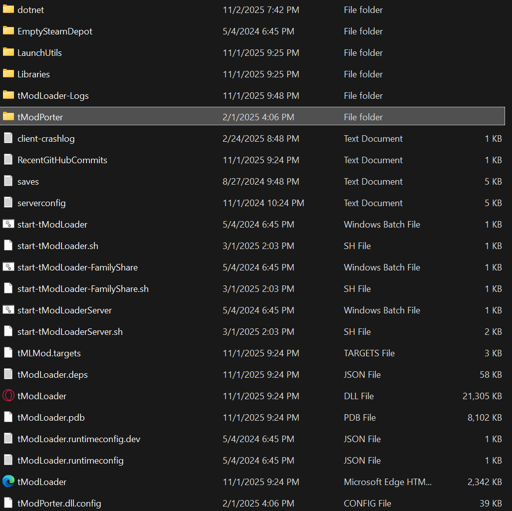The height and width of the screenshot is (511, 512).
Task: Click the start-tModLoaderServer batch file name
Action: [63, 310]
